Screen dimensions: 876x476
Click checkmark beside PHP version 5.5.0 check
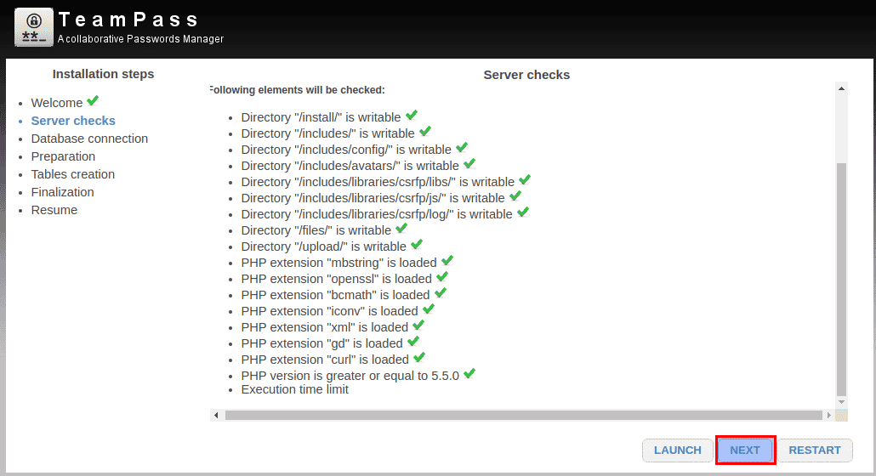(469, 374)
